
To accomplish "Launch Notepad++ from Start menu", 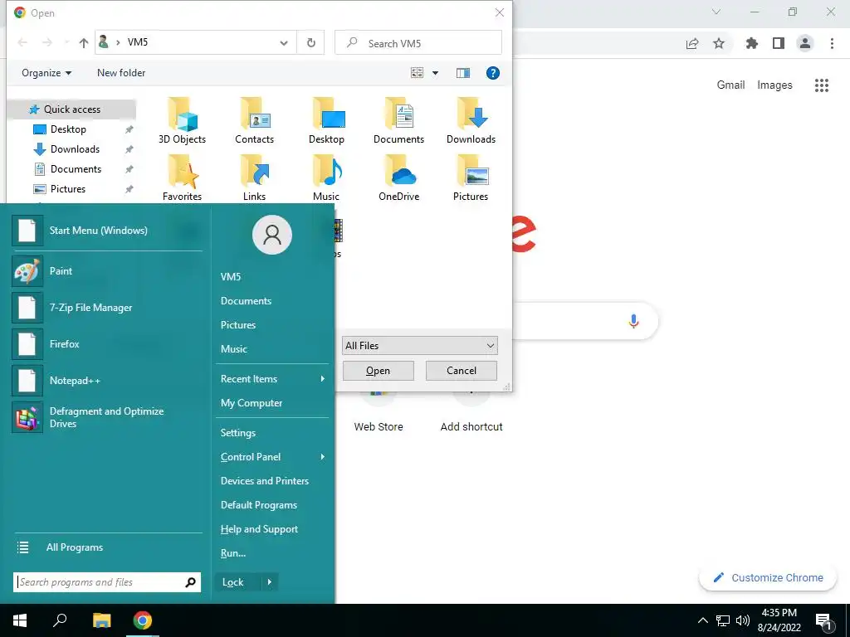I will (107, 380).
